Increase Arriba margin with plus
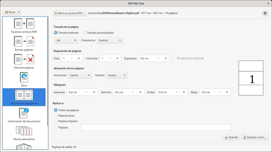This screenshot has height=152, width=272. tap(184, 92)
